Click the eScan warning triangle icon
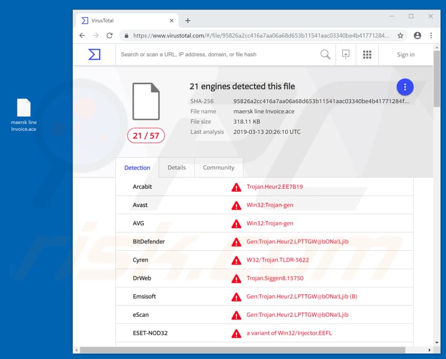The height and width of the screenshot is (359, 446). click(x=236, y=315)
